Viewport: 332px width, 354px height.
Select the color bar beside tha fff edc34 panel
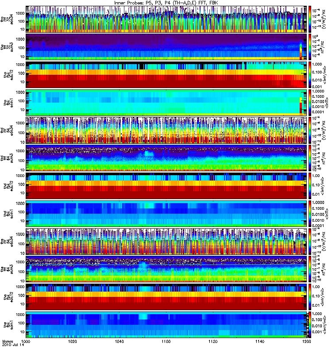[309, 19]
